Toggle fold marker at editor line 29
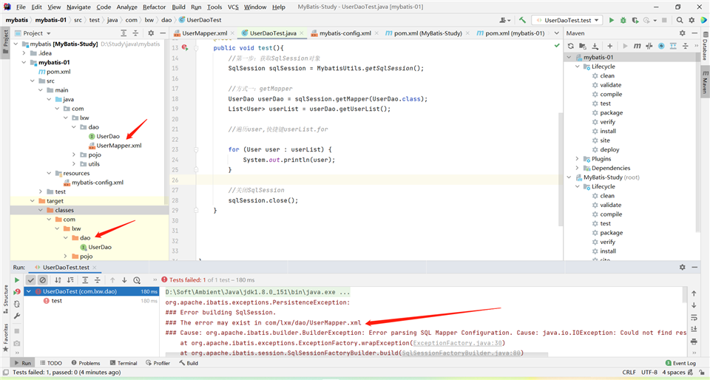 [x=196, y=211]
